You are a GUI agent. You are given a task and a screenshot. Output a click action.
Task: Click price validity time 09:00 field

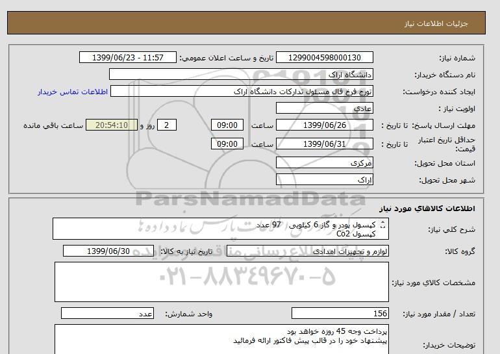point(227,144)
